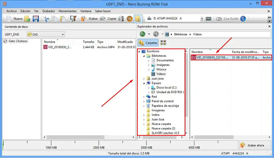The image size is (274, 158).
Task: Click the Gato Chistoso disc icon
Action: tap(5, 41)
